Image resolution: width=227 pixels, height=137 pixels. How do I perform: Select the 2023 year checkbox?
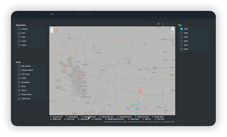coord(181,37)
